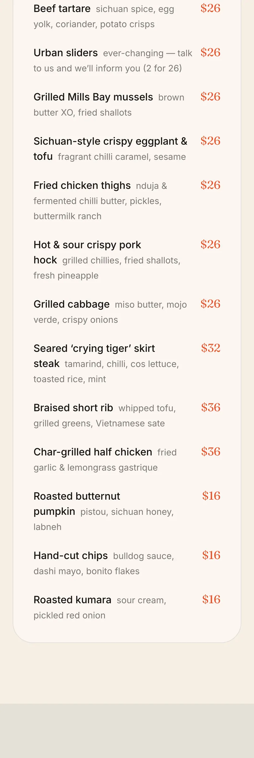This screenshot has width=254, height=758.
Task: Click the $16 price for Roasted kumara
Action: (211, 599)
